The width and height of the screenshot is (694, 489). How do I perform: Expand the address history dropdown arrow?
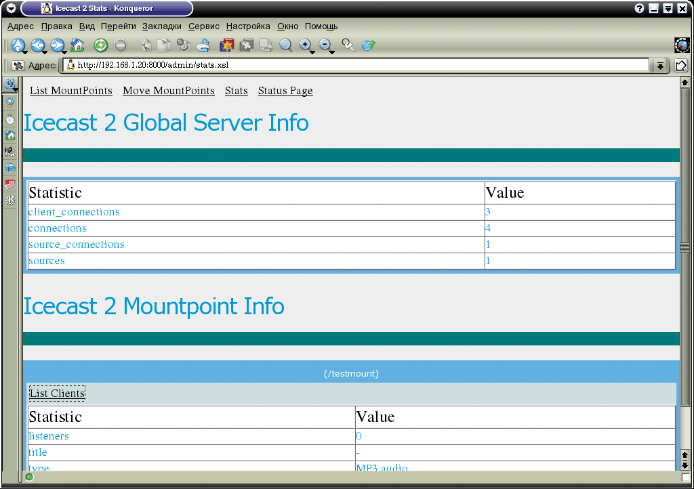(660, 66)
